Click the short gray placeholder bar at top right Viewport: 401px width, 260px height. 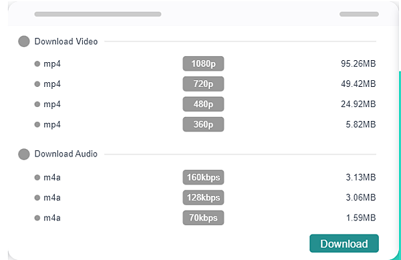tap(359, 14)
